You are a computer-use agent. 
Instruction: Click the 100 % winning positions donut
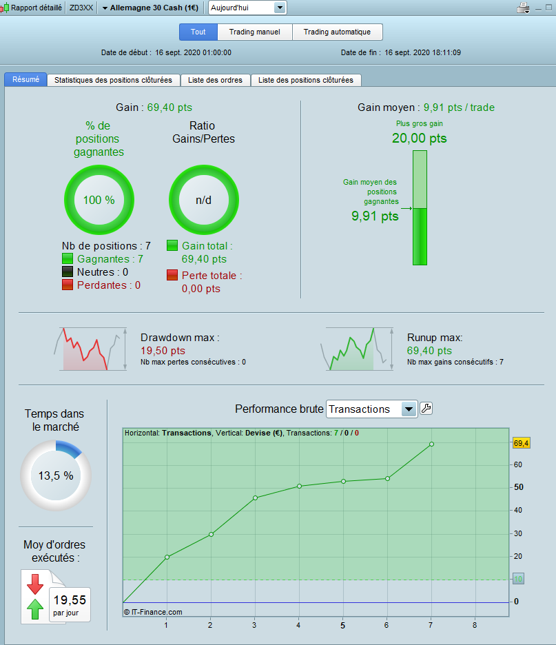pos(99,200)
